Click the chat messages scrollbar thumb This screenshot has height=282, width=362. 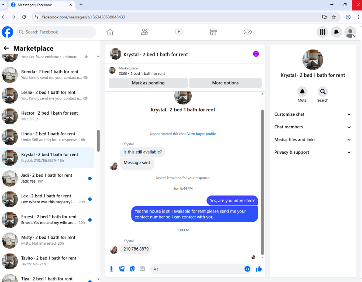[x=262, y=182]
